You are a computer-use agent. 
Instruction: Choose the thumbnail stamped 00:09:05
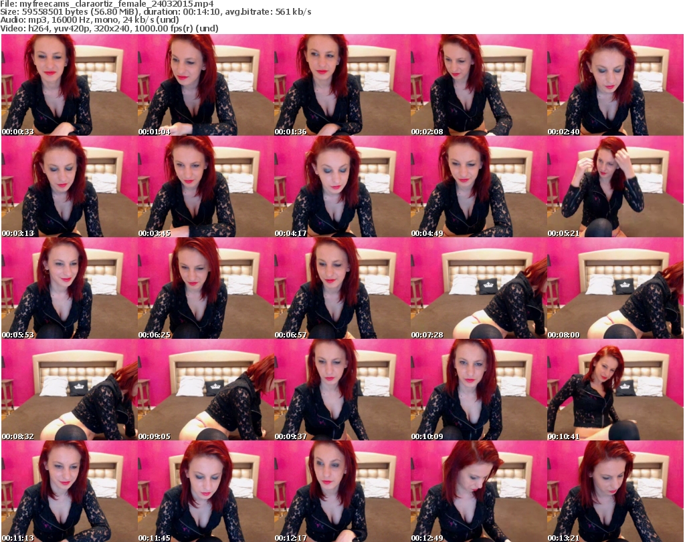206,390
